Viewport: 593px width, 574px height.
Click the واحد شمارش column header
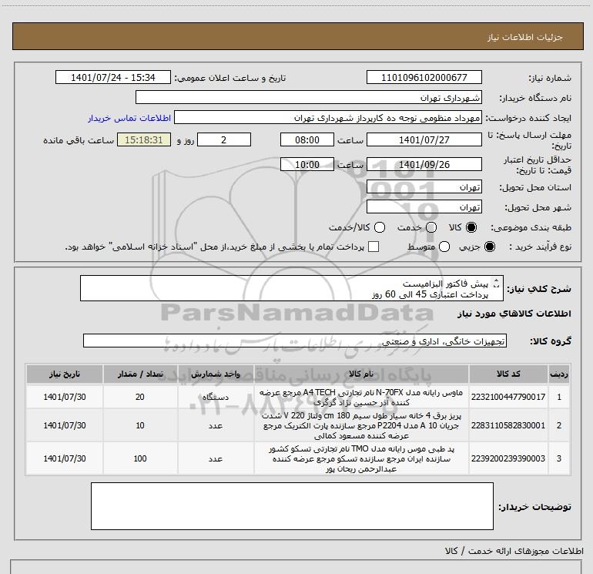tap(216, 374)
